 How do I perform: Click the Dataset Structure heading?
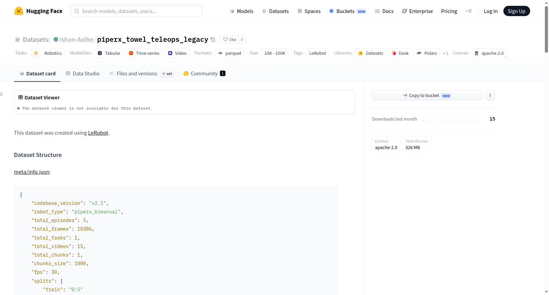click(38, 155)
